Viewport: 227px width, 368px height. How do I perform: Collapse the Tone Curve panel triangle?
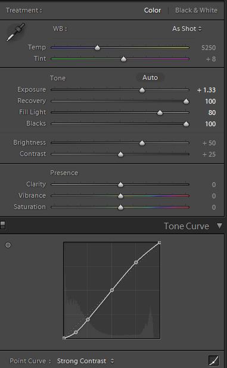pyautogui.click(x=219, y=226)
